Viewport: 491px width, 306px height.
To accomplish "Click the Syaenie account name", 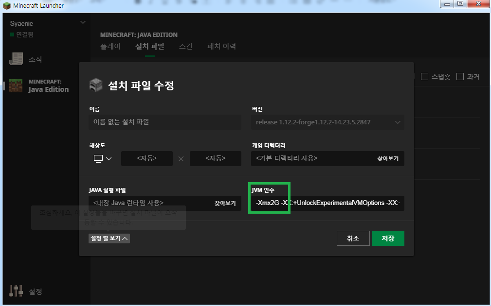I will [x=21, y=23].
